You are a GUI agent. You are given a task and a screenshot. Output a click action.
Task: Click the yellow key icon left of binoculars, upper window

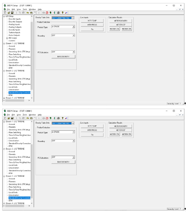pyautogui.click(x=28, y=13)
